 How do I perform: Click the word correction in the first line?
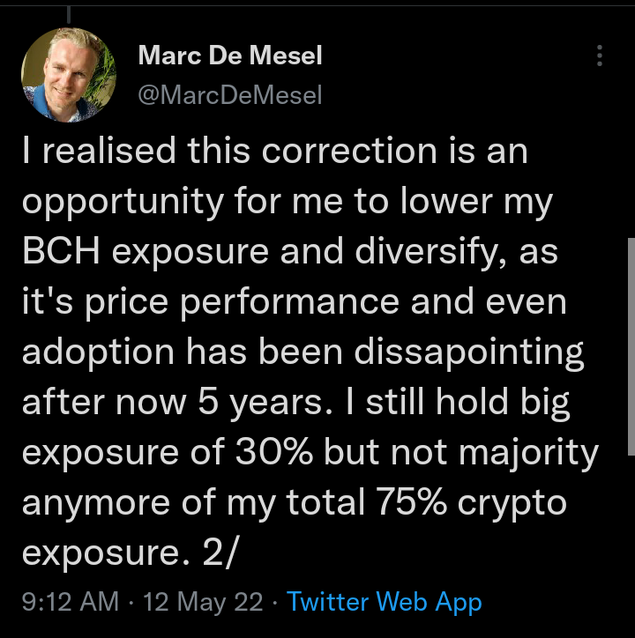pos(349,152)
